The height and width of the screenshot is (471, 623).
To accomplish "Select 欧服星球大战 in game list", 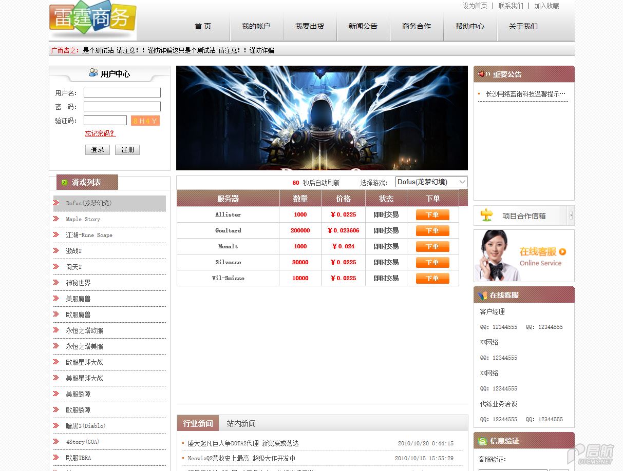I will (109, 362).
